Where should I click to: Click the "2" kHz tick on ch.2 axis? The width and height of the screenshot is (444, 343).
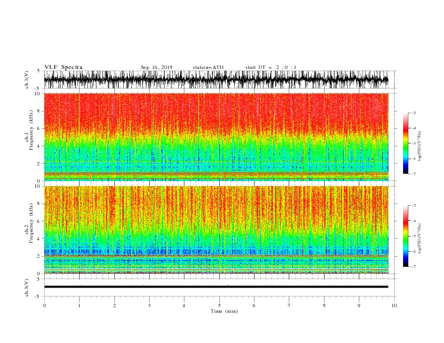[x=39, y=256]
